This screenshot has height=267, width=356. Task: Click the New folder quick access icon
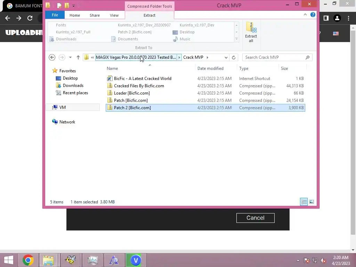click(x=67, y=6)
